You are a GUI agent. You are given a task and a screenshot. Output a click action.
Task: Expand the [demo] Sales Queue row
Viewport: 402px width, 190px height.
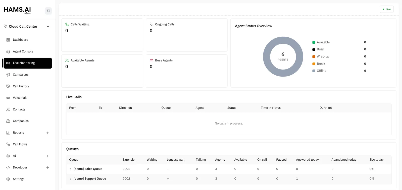tap(71, 169)
